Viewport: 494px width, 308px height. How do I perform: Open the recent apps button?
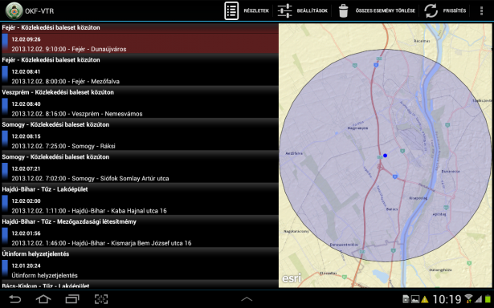[x=72, y=299]
